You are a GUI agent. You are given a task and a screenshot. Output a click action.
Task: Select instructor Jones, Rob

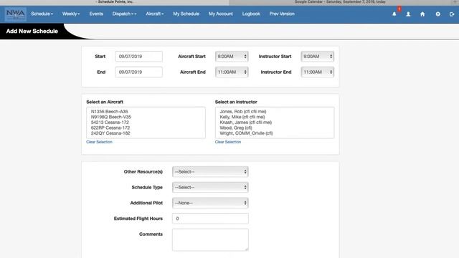[243, 112]
